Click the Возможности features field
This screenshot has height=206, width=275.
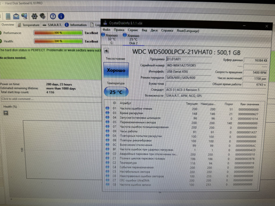pyautogui.click(x=215, y=96)
